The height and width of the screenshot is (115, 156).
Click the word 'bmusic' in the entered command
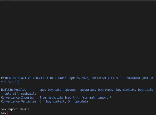24,109
